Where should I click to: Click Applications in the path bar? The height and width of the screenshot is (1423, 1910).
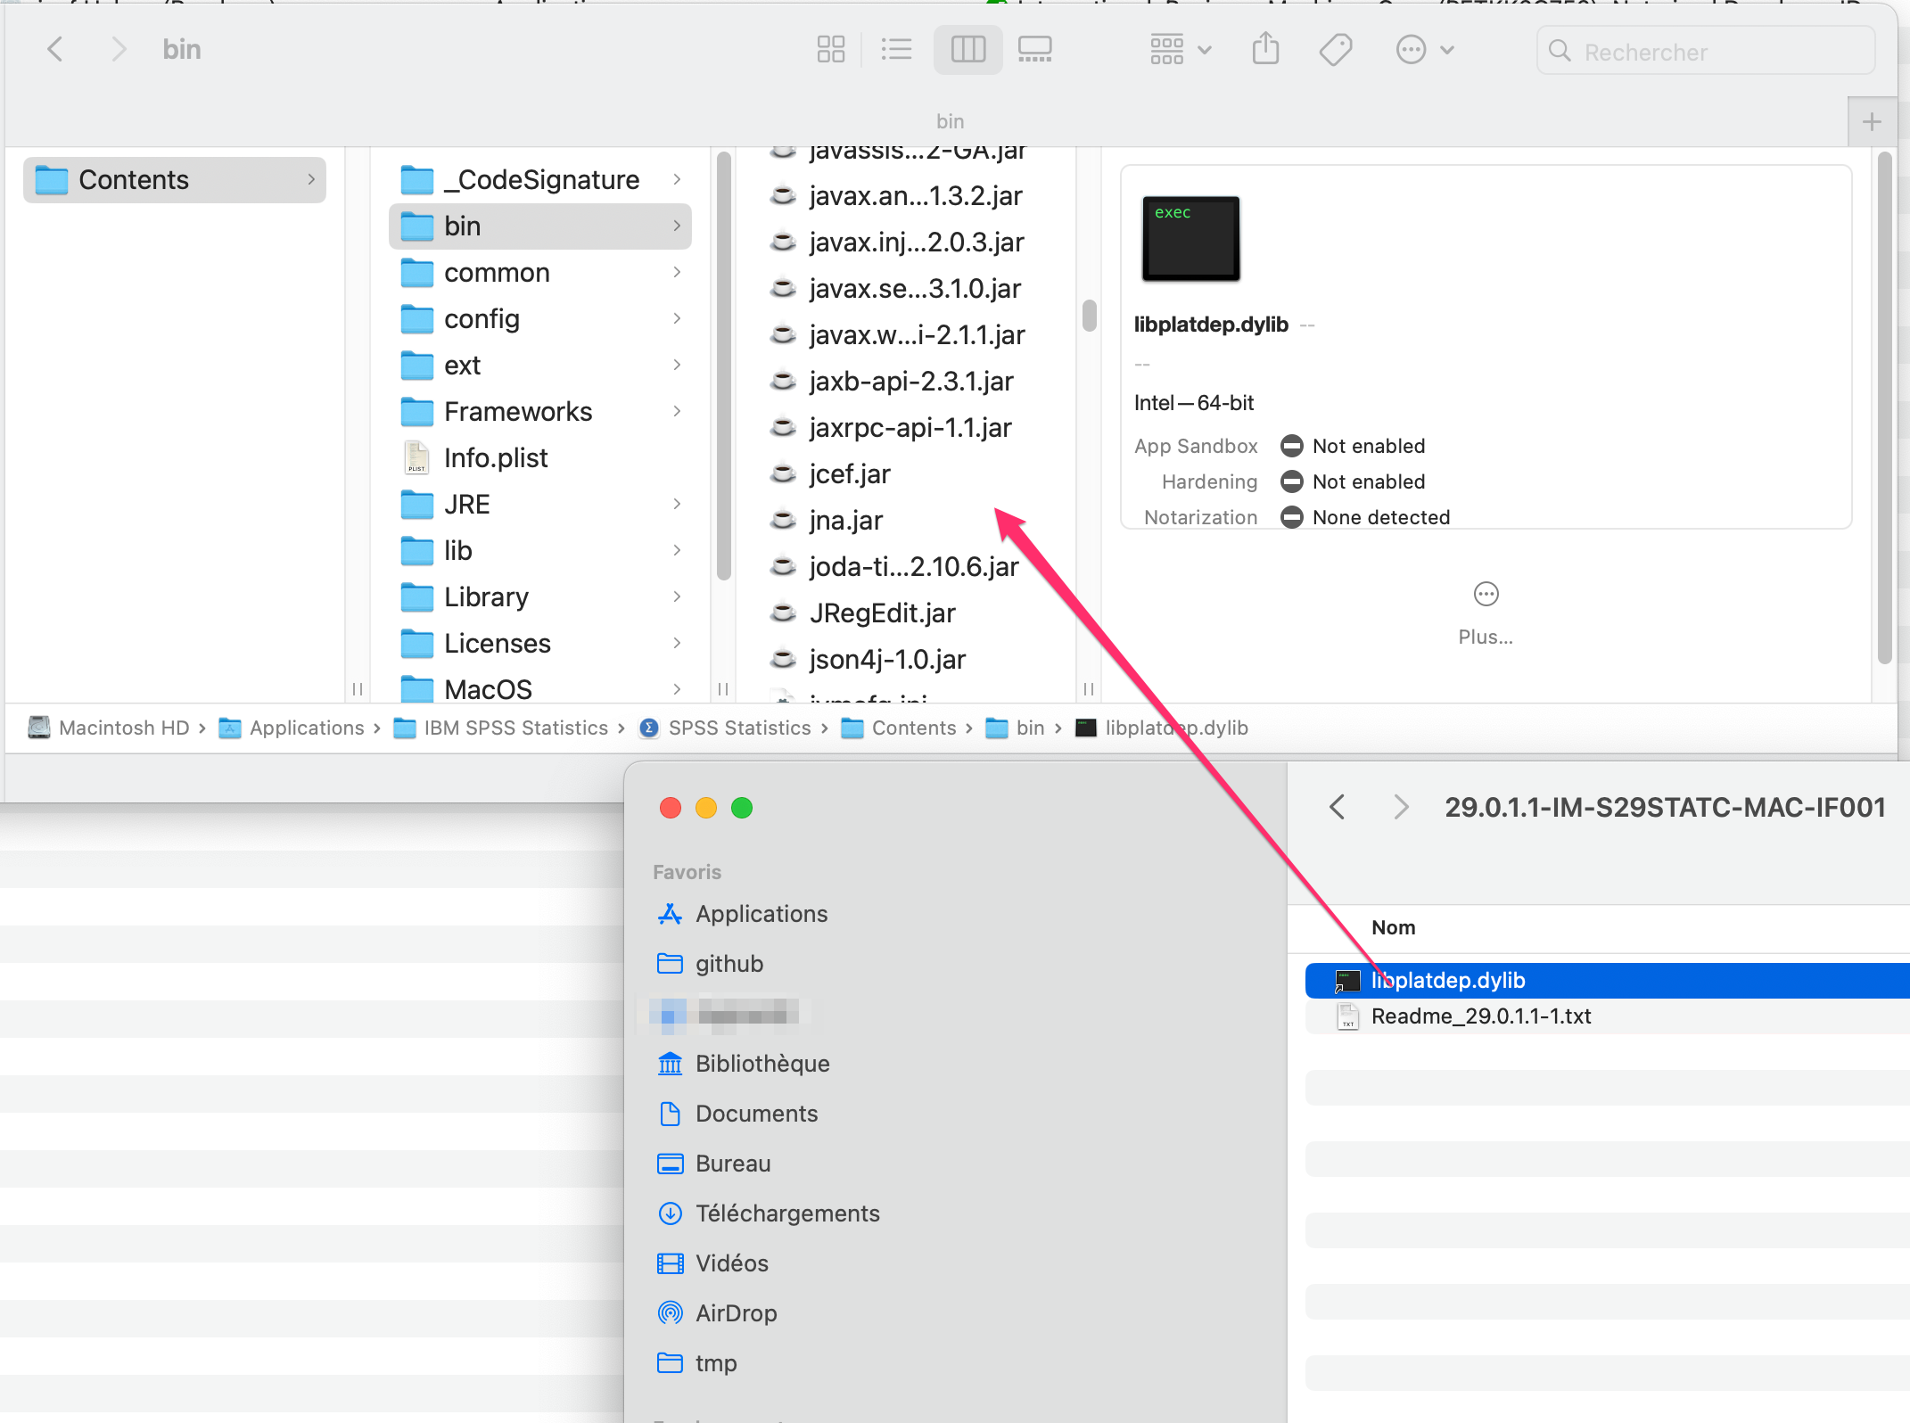[306, 728]
